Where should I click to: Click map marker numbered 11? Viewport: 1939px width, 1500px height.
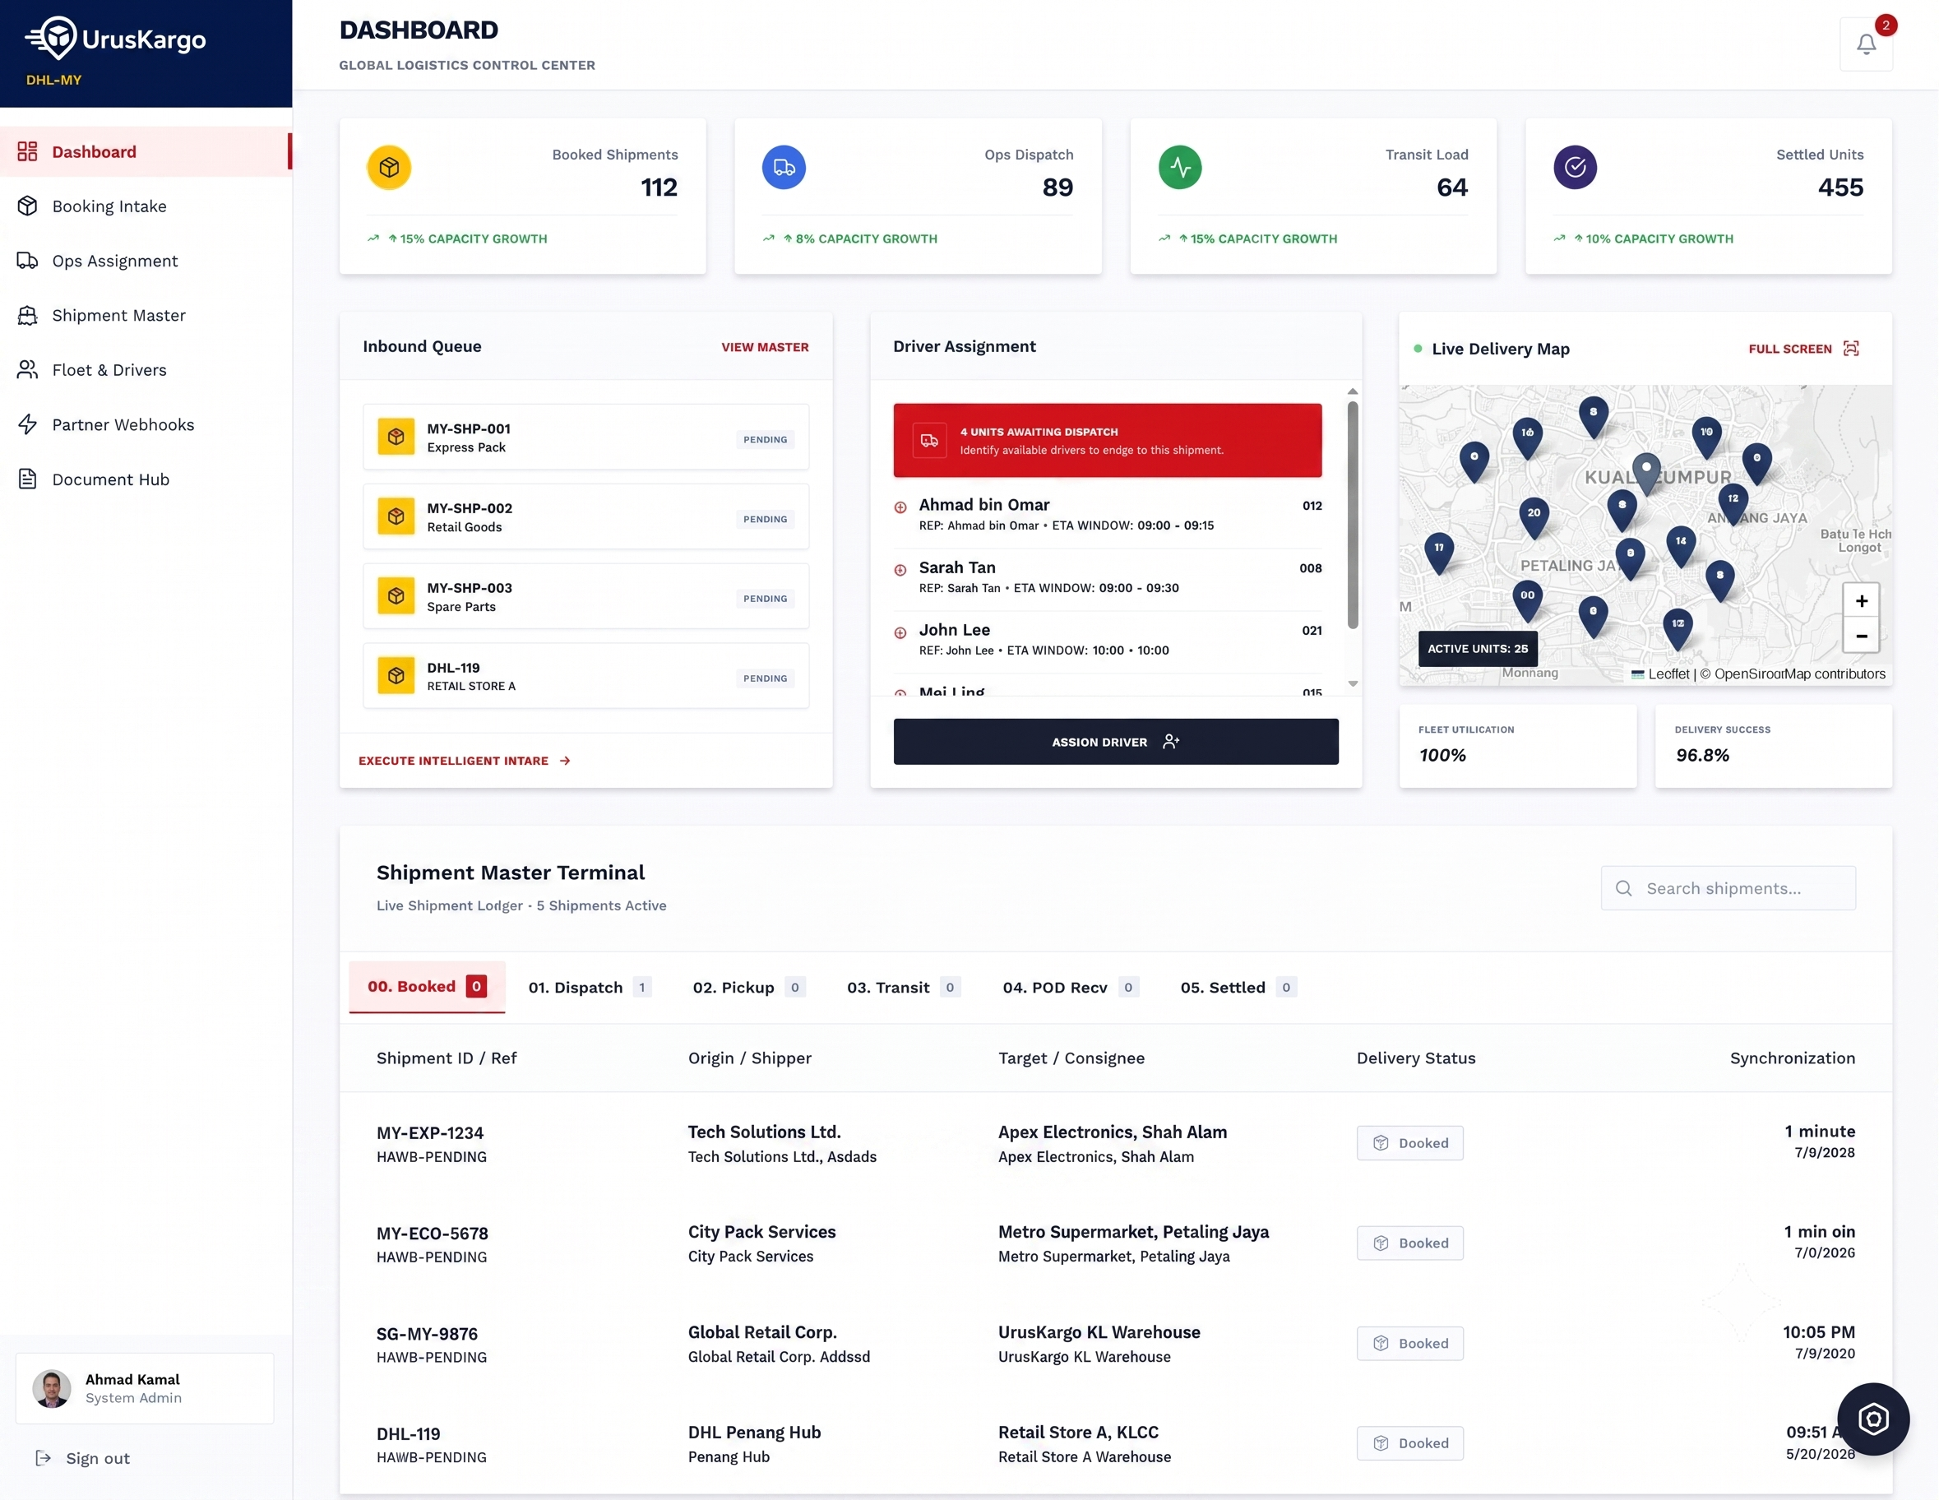pos(1438,553)
